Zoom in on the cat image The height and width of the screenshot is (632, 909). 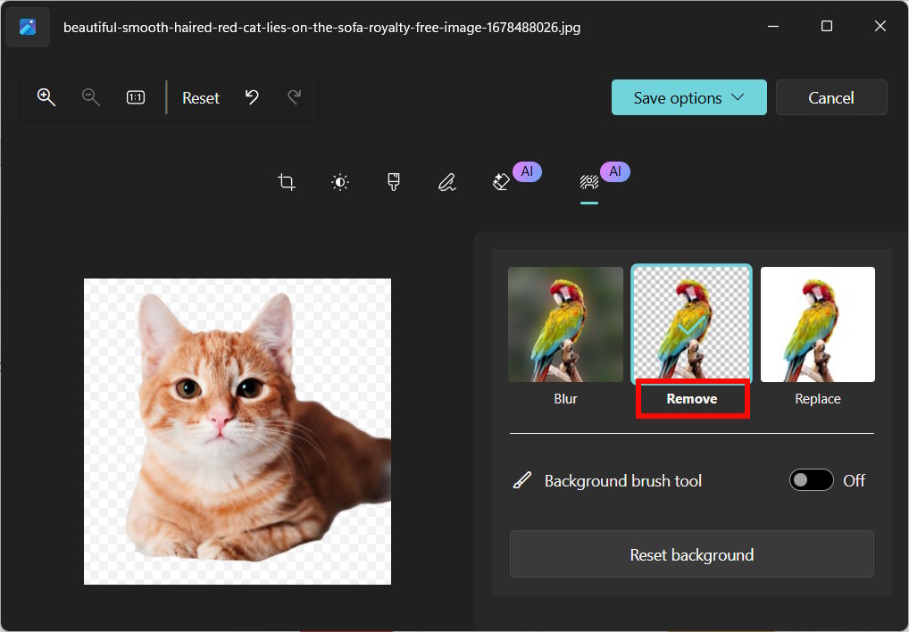pyautogui.click(x=46, y=97)
